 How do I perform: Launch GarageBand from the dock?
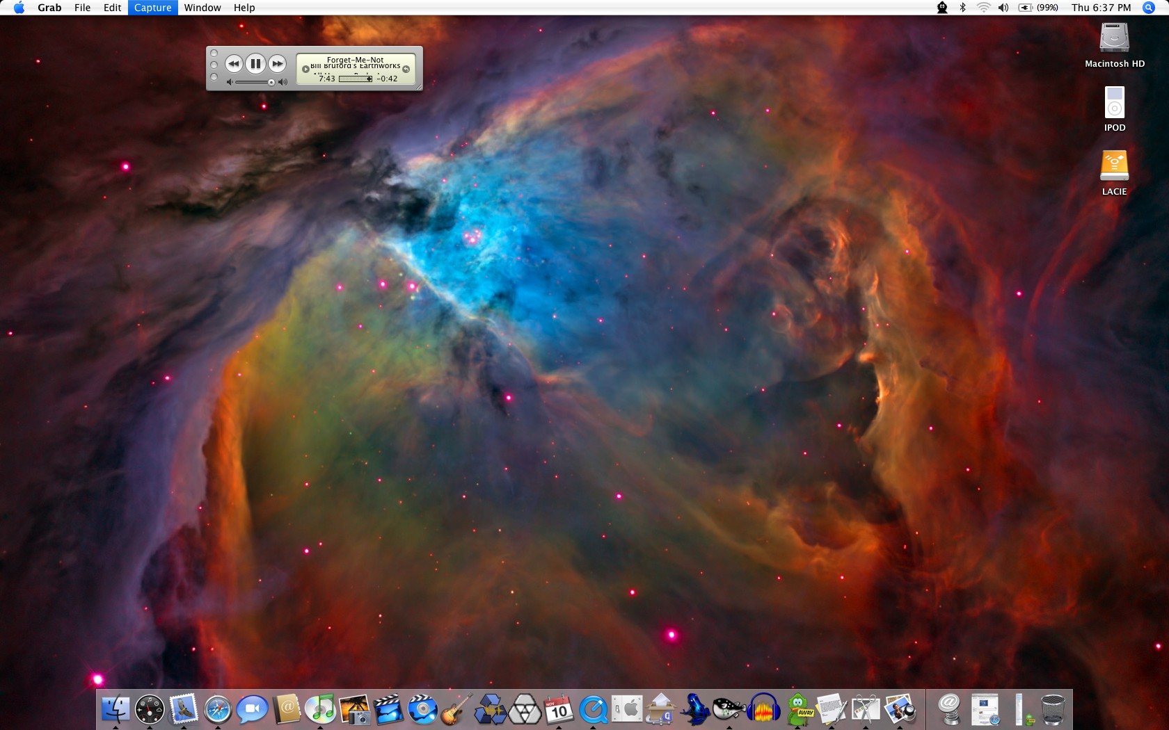[x=456, y=709]
